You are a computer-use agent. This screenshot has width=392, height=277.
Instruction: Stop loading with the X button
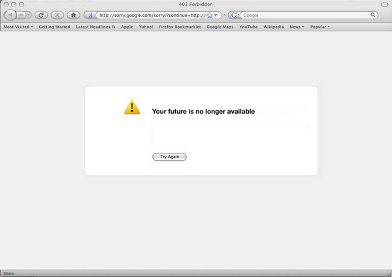(x=57, y=15)
